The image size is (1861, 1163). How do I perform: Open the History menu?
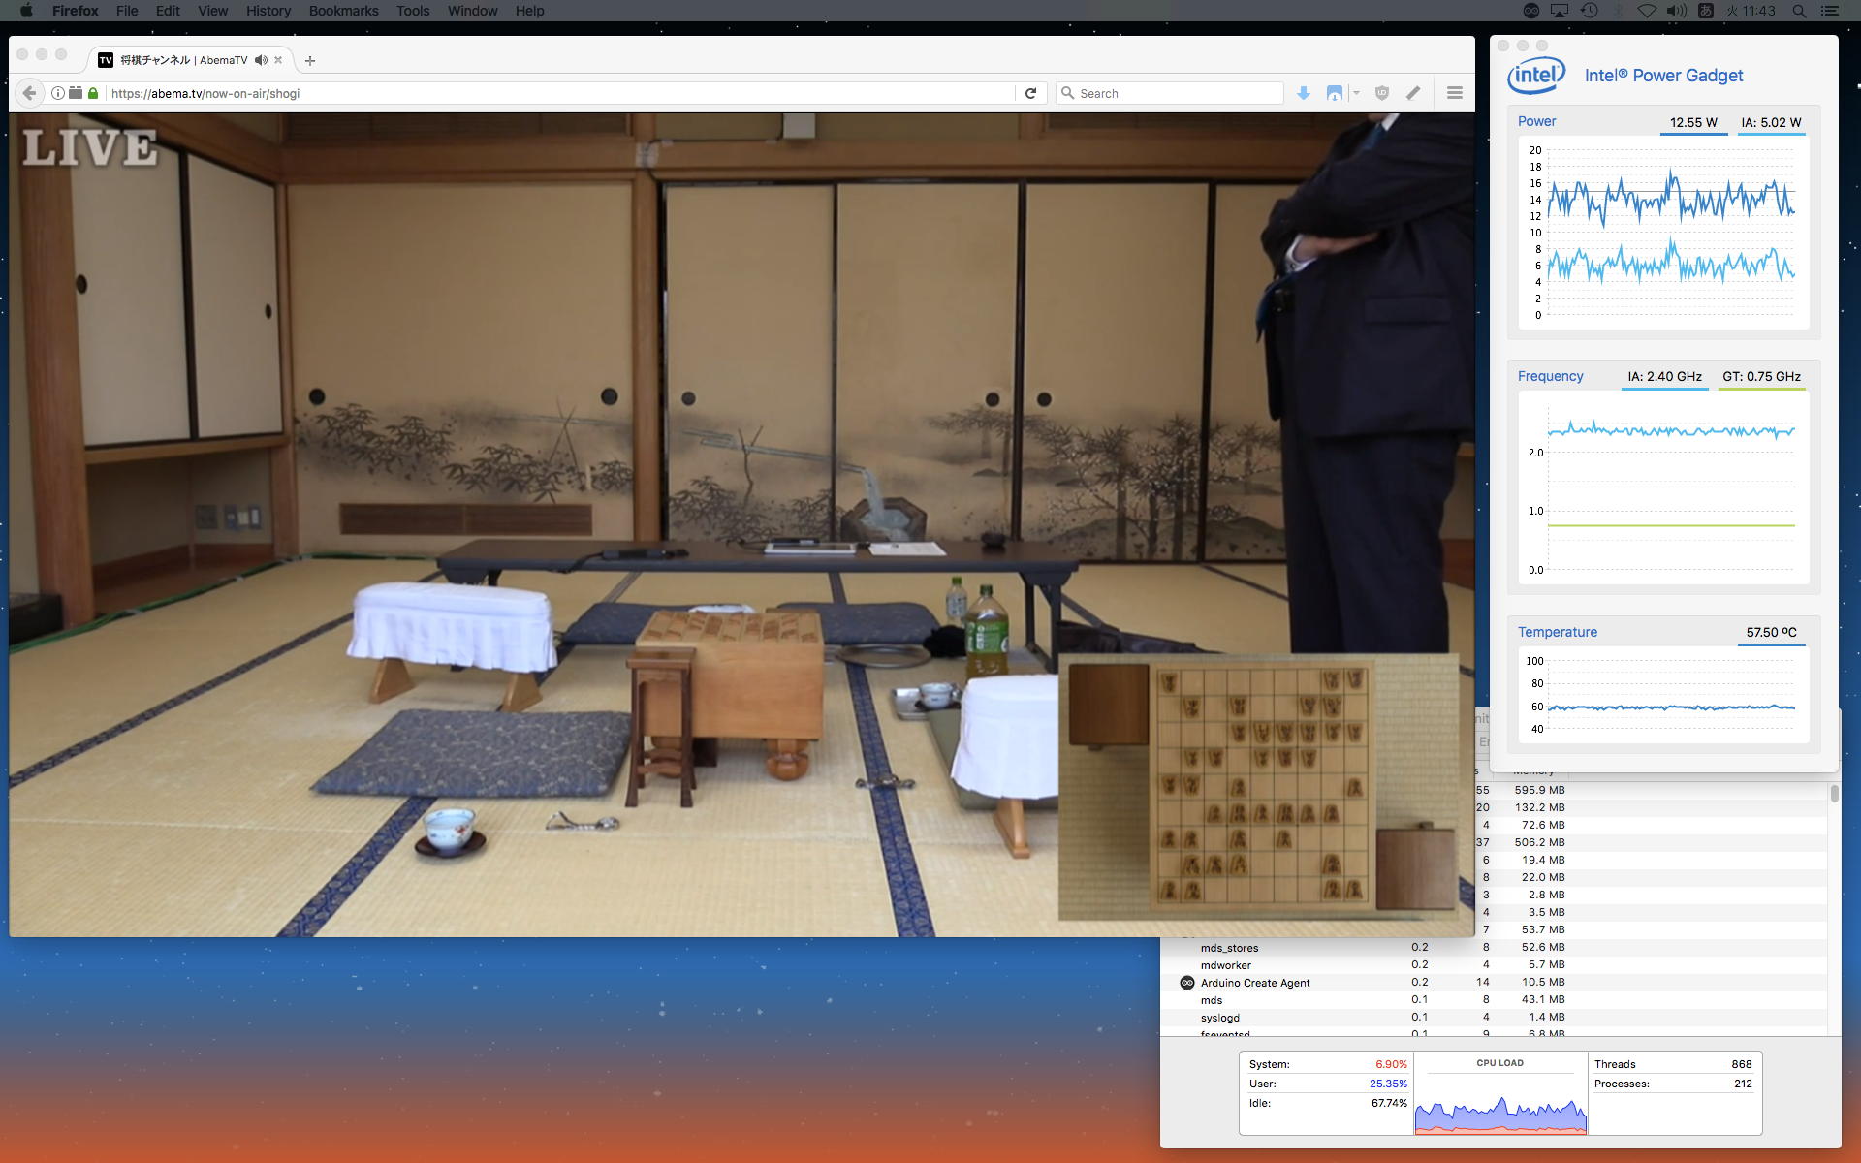point(268,11)
